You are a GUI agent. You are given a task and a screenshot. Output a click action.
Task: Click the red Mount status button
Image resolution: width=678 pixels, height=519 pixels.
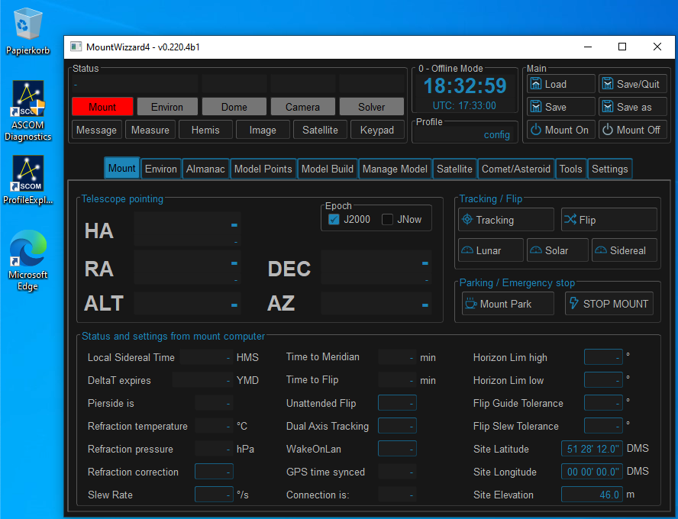click(102, 107)
